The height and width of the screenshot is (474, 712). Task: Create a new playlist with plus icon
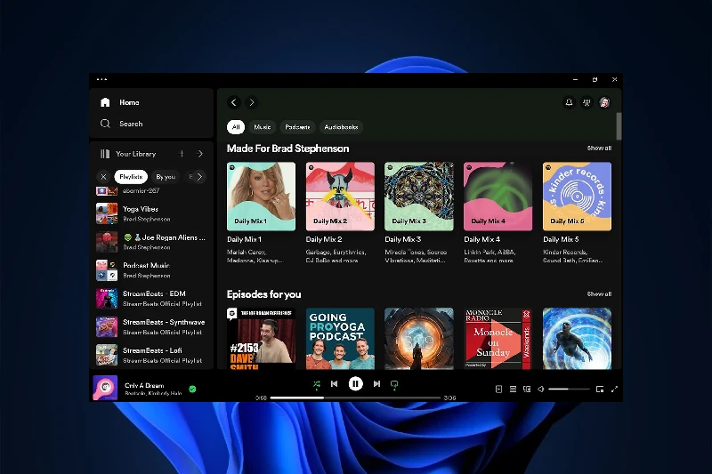pos(182,154)
